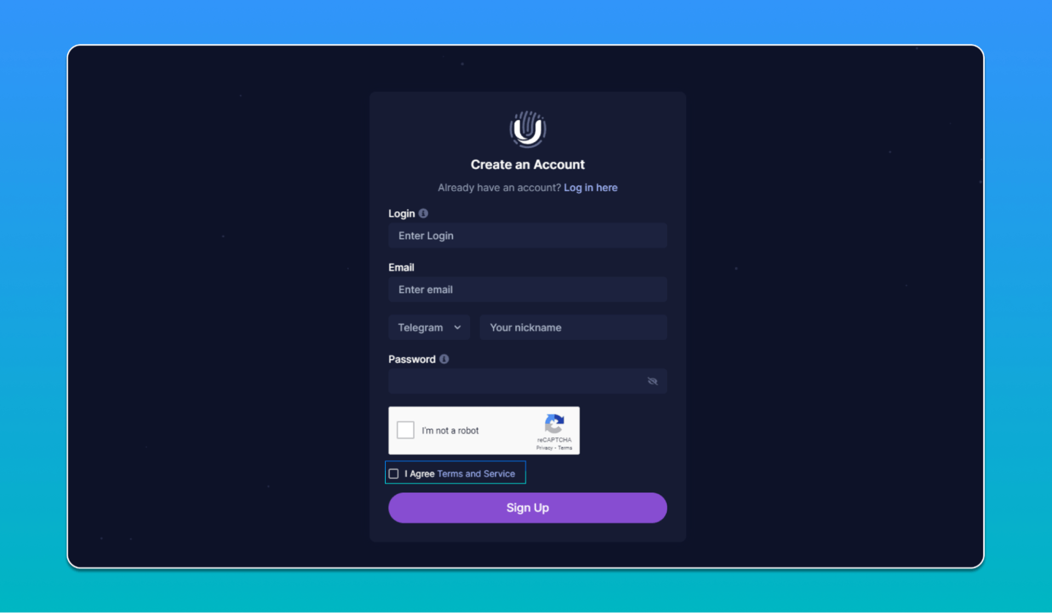Click the branded U logo icon
The width and height of the screenshot is (1052, 613).
pyautogui.click(x=528, y=129)
